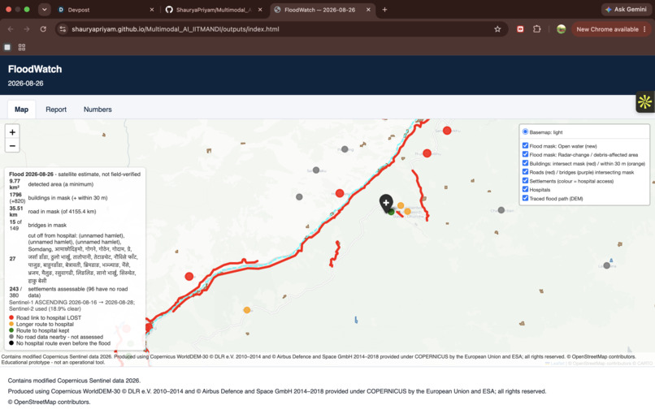Expand the tab search dropdown arrow
The height and width of the screenshot is (409, 655).
click(44, 10)
